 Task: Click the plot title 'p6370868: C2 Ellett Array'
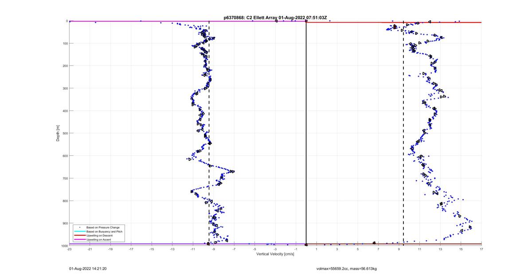tap(250, 17)
